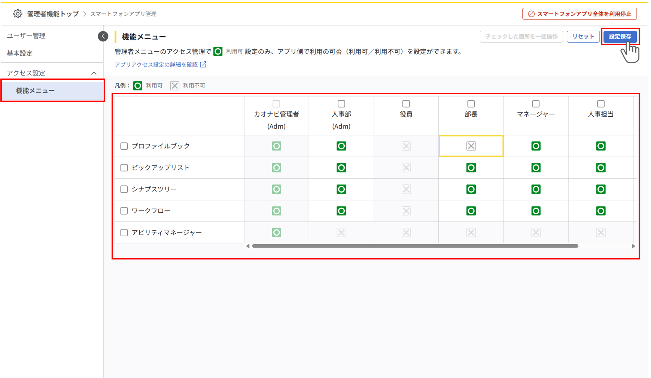Click the 人事部 利用不可 icon for アビリティマネージャー

(341, 232)
